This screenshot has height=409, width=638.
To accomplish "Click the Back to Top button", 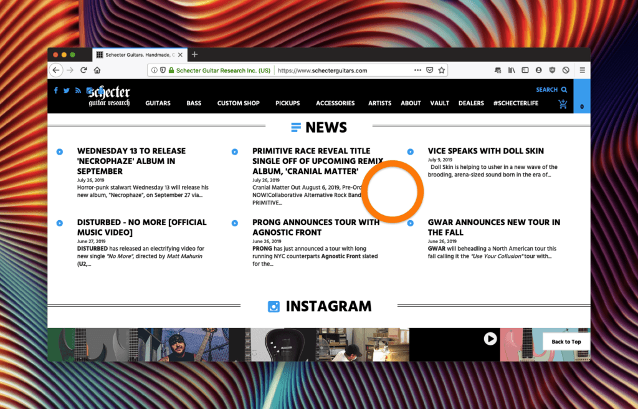I will 566,342.
